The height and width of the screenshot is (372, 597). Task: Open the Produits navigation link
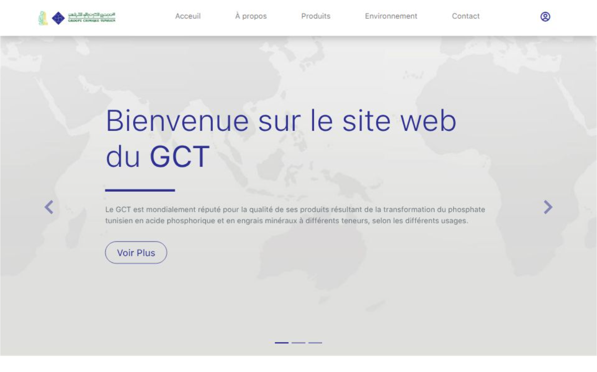pos(316,16)
